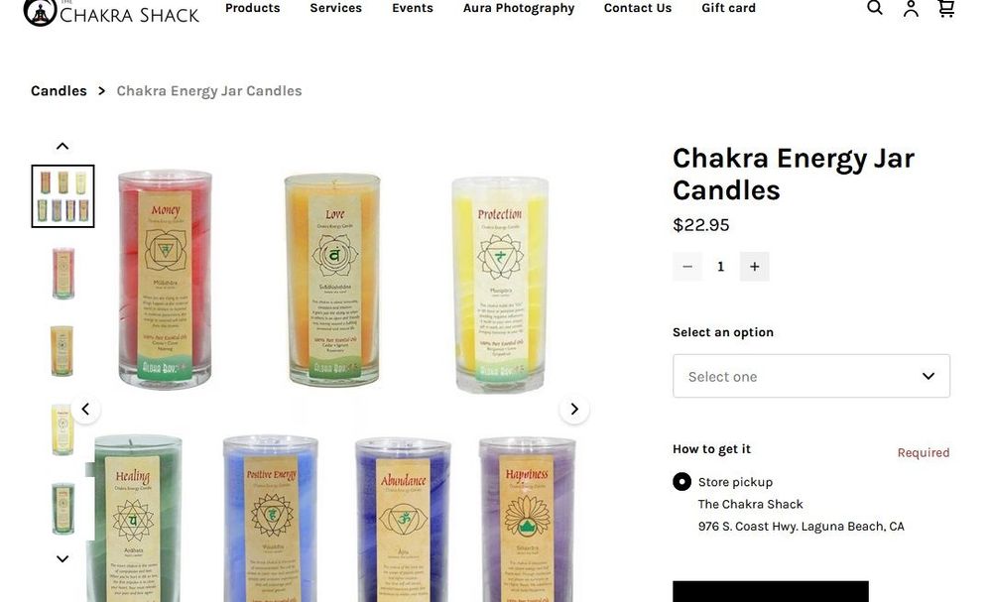The width and height of the screenshot is (991, 602).
Task: Select the all-candles group thumbnail
Action: pos(62,195)
